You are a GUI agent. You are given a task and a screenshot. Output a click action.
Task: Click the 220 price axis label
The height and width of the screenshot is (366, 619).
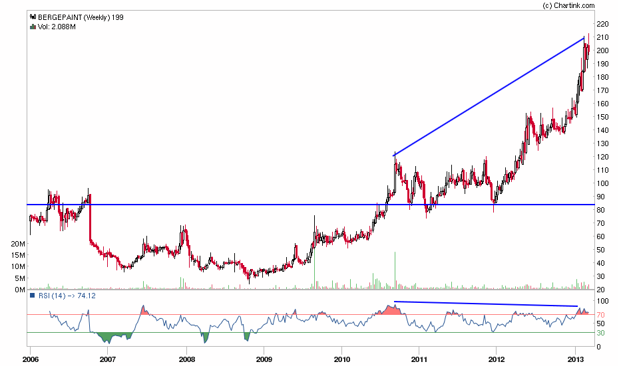click(x=603, y=24)
